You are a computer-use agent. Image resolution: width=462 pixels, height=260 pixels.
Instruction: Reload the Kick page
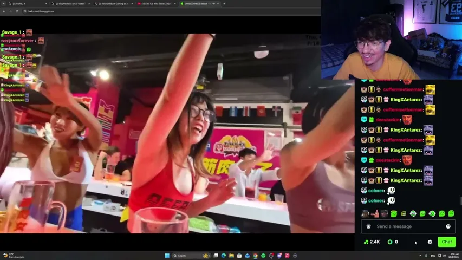17,11
